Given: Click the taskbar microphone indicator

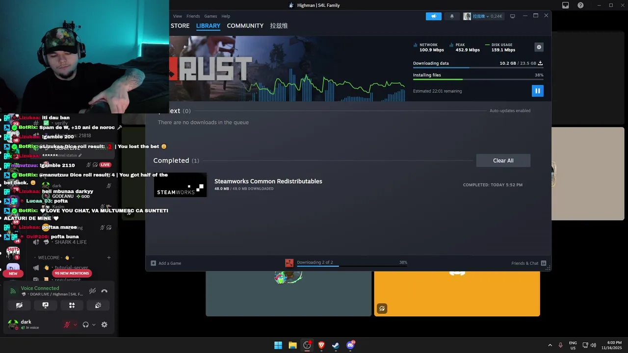Looking at the screenshot, I should pos(560,345).
